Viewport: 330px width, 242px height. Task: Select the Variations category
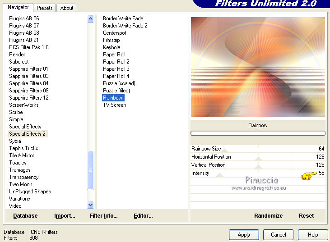pyautogui.click(x=19, y=199)
